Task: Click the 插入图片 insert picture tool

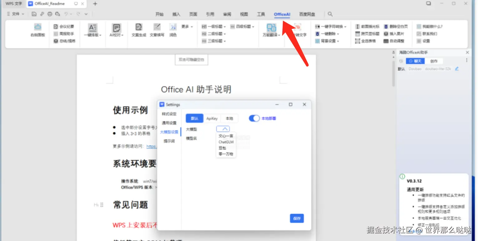Action: [394, 34]
